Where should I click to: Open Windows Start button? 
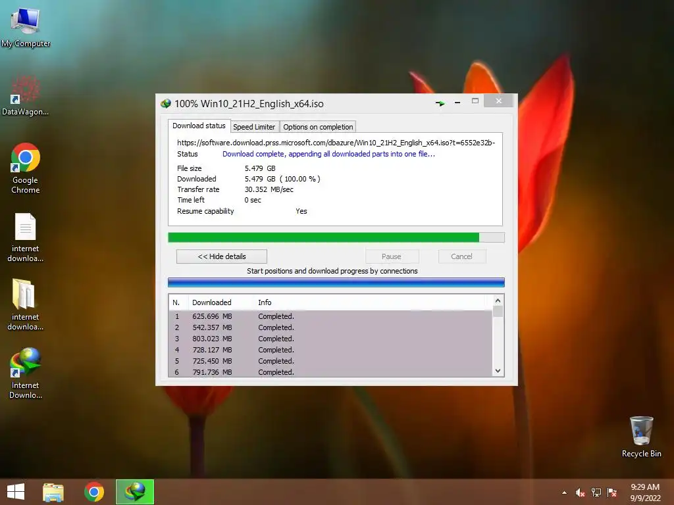click(x=16, y=492)
